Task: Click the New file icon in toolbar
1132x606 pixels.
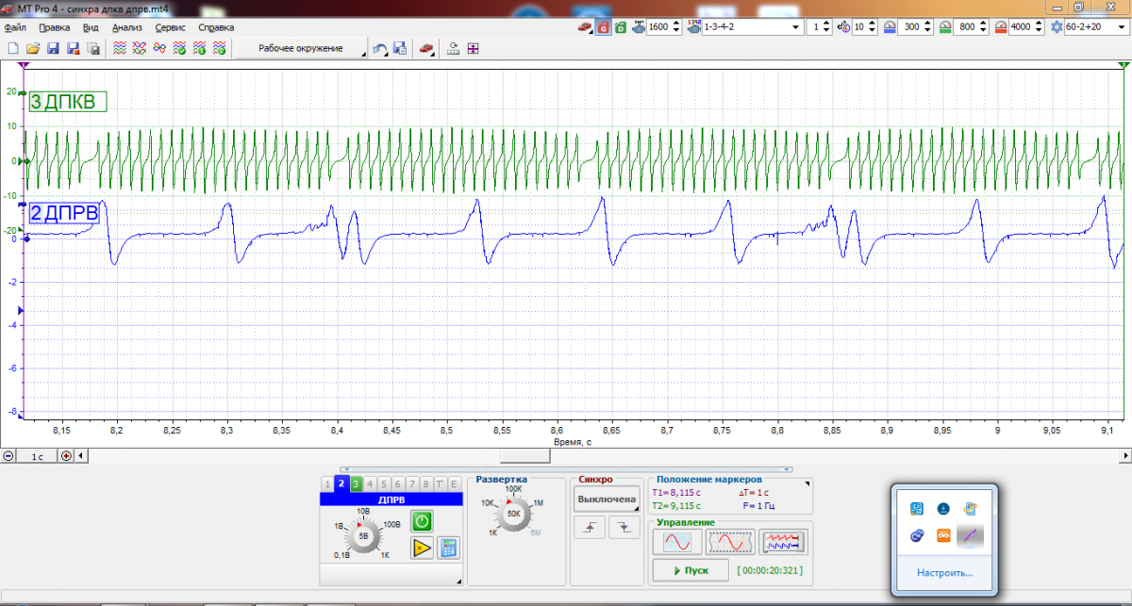Action: point(13,48)
